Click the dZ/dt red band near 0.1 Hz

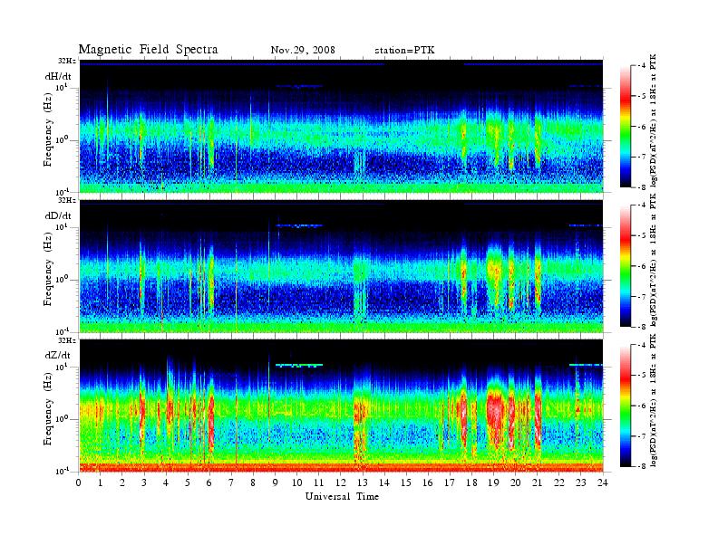pos(341,467)
